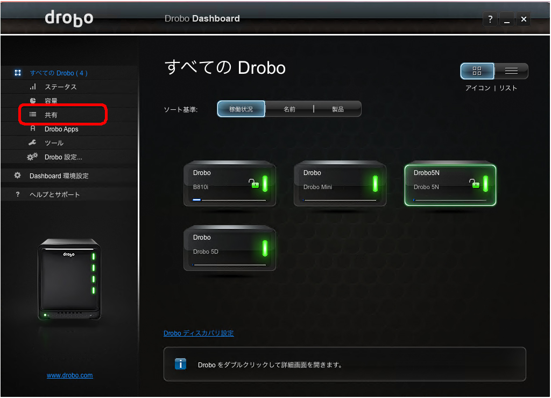
Task: Open the Drobo ディスカバリ設定 link
Action: point(199,333)
